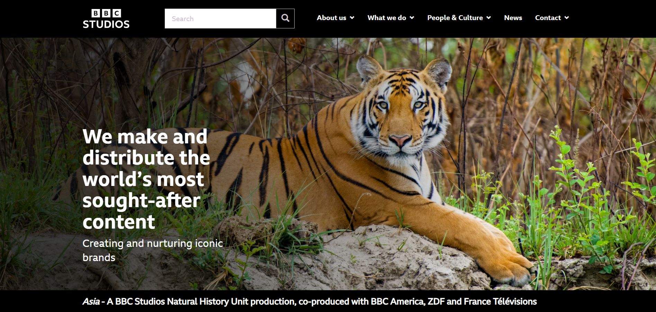The image size is (656, 312).
Task: Click the STUDIOS wordmark under the logo
Action: point(106,24)
